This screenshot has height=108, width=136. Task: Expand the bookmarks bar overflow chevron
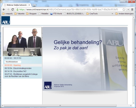pyautogui.click(x=112, y=14)
